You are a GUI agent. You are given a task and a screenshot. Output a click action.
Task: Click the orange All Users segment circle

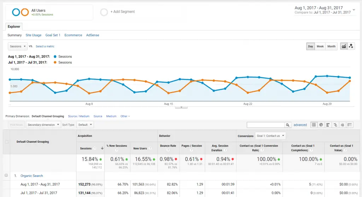(x=25, y=12)
